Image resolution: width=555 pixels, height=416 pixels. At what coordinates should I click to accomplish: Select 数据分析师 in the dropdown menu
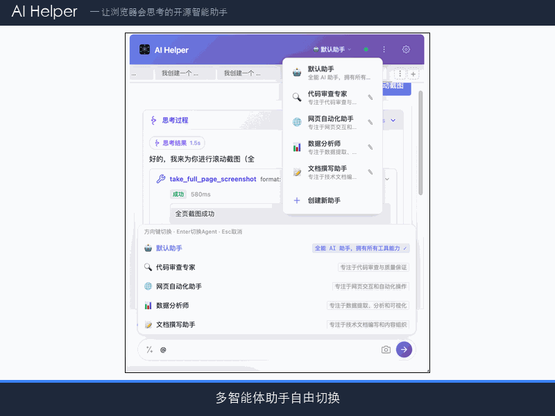click(x=332, y=147)
